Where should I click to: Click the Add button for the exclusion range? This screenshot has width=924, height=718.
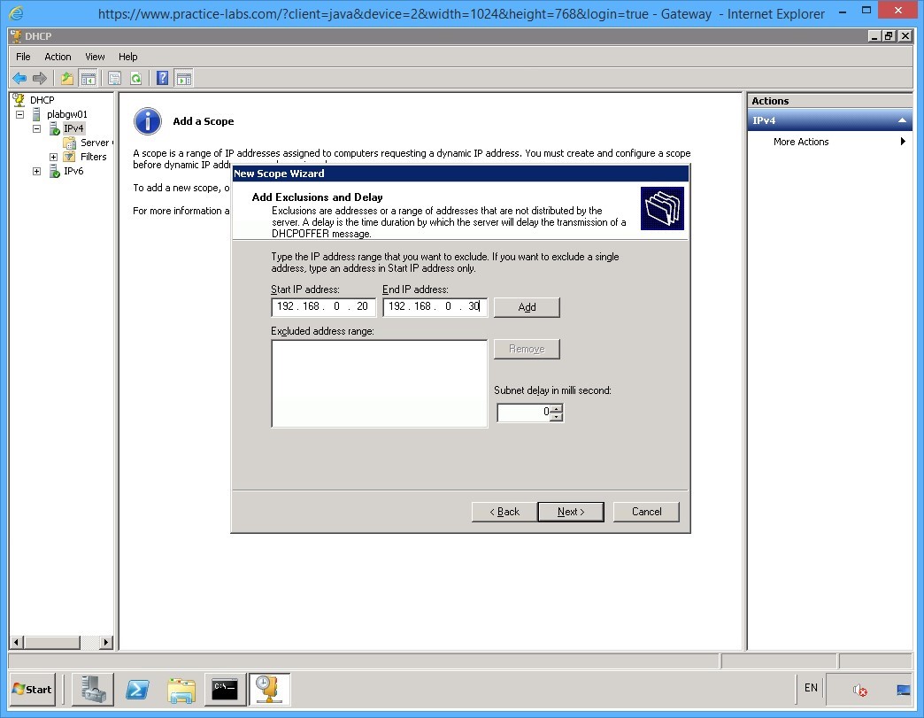[527, 307]
